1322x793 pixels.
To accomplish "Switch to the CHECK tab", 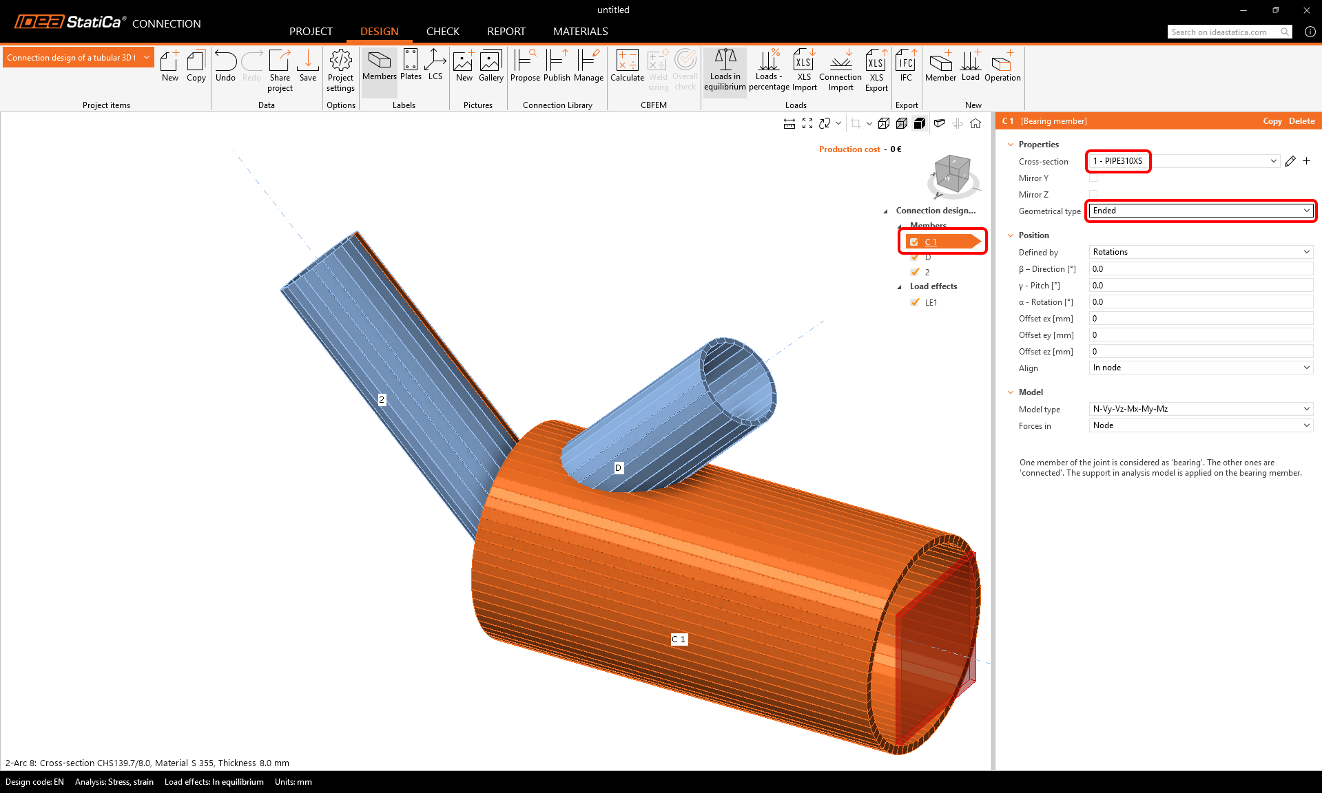I will point(442,32).
